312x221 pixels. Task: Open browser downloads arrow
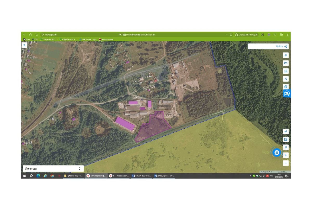288,35
